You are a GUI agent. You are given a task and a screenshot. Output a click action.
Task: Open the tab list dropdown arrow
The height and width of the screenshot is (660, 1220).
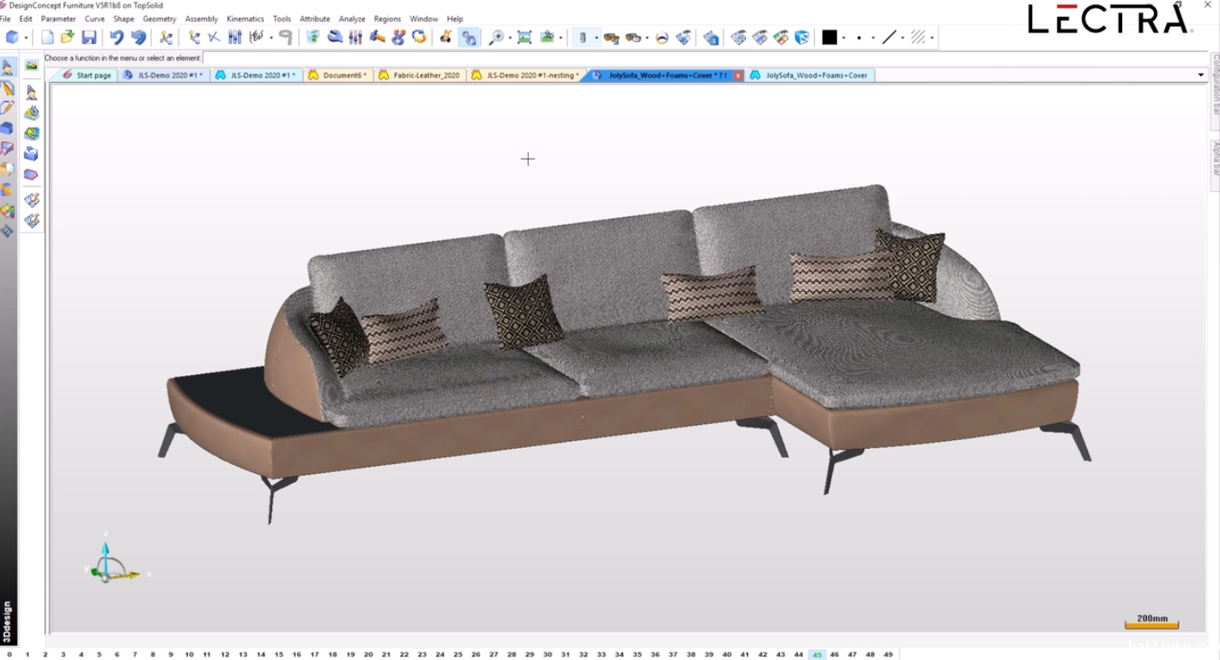(x=1200, y=76)
